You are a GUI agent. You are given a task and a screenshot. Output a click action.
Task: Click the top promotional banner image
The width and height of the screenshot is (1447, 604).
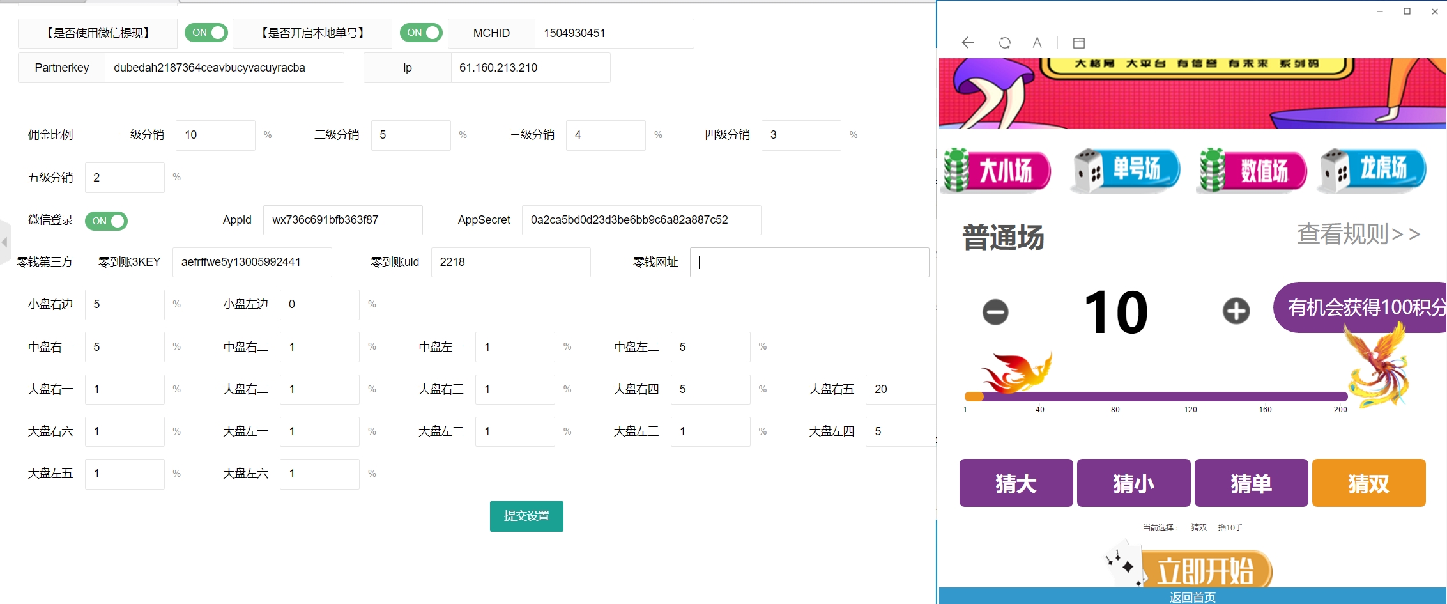point(1192,93)
